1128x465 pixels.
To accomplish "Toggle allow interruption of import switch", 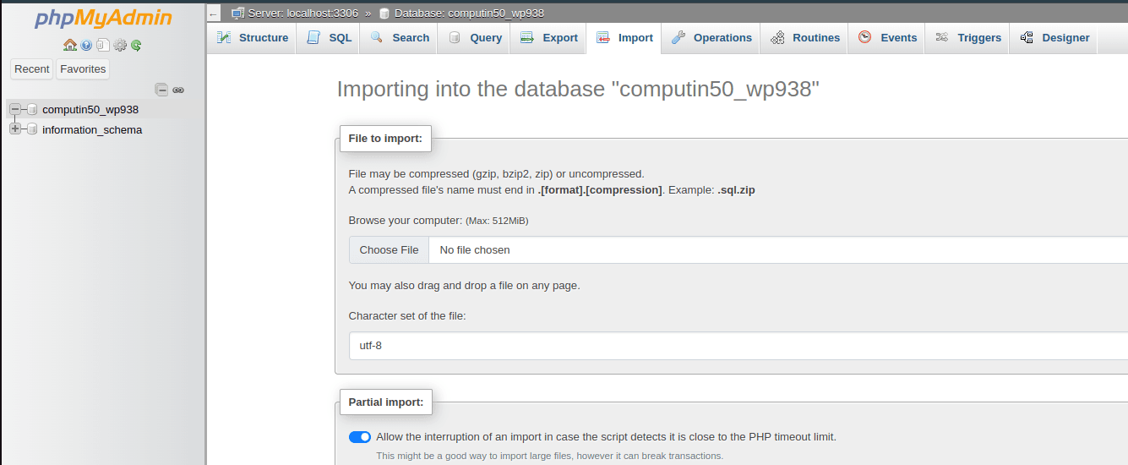I will click(359, 437).
